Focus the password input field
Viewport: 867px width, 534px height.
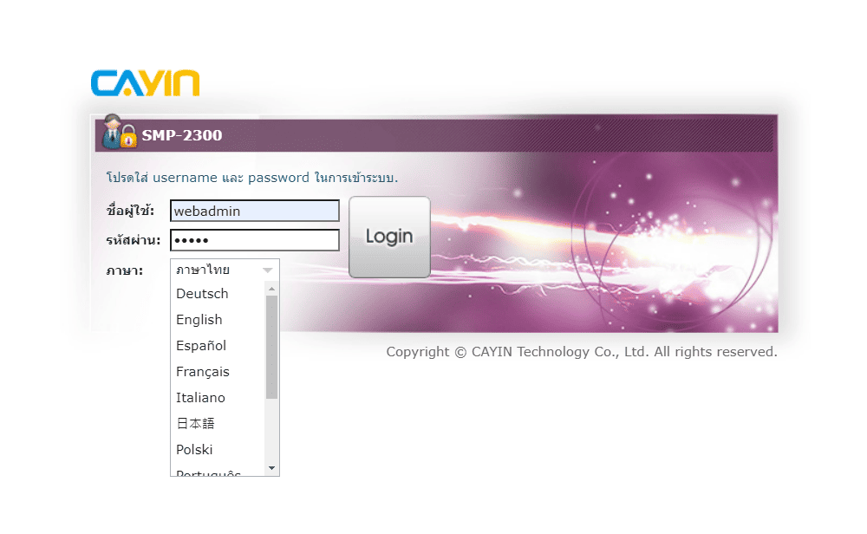254,240
